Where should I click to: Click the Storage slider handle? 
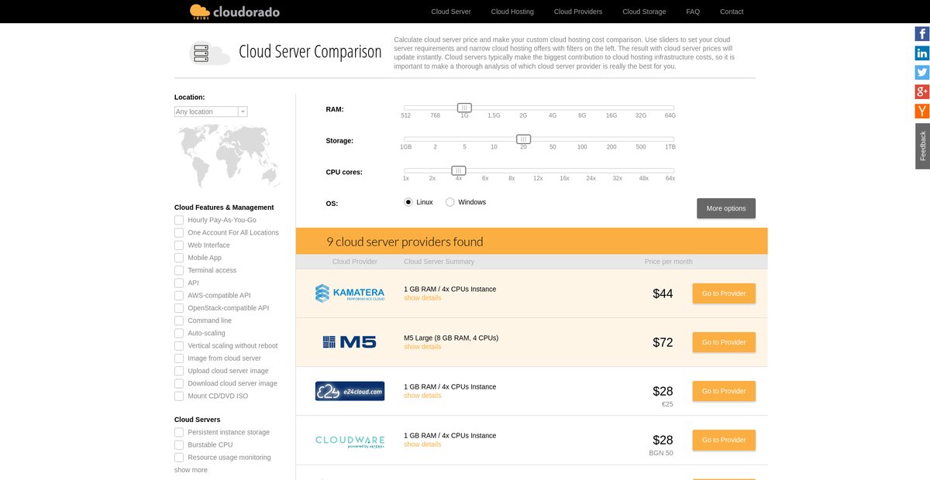click(x=524, y=139)
